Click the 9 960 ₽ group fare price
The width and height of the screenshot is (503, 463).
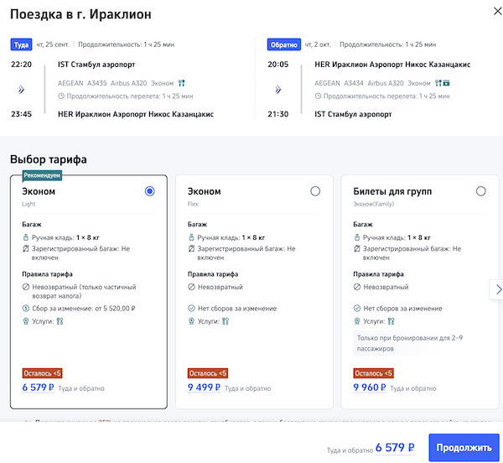coord(370,388)
